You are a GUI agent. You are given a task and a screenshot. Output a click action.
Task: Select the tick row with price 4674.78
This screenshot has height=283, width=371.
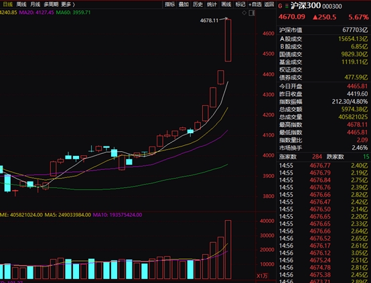[x=323, y=268]
